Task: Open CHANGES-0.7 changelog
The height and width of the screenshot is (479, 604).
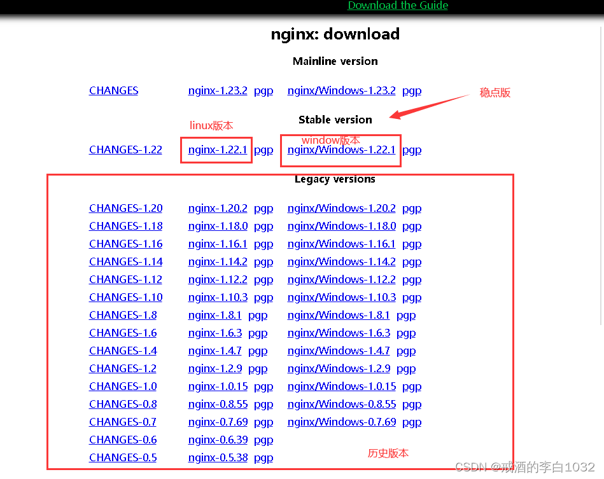Action: coord(122,422)
